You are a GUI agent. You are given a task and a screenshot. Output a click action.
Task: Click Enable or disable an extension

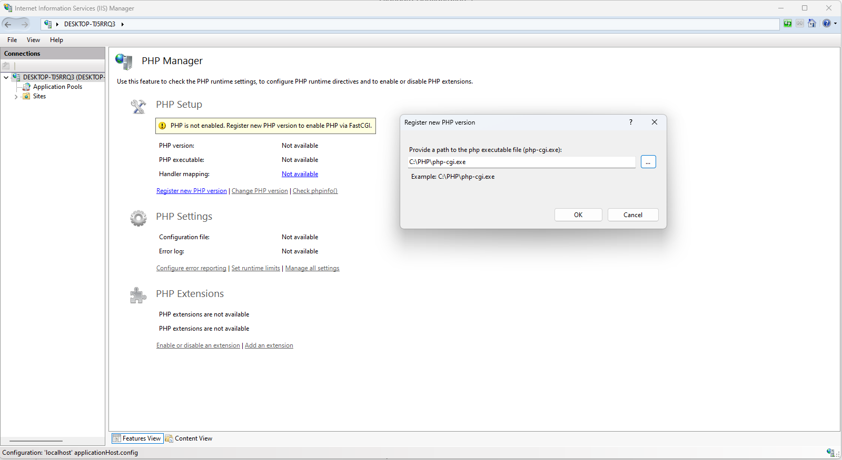point(198,345)
